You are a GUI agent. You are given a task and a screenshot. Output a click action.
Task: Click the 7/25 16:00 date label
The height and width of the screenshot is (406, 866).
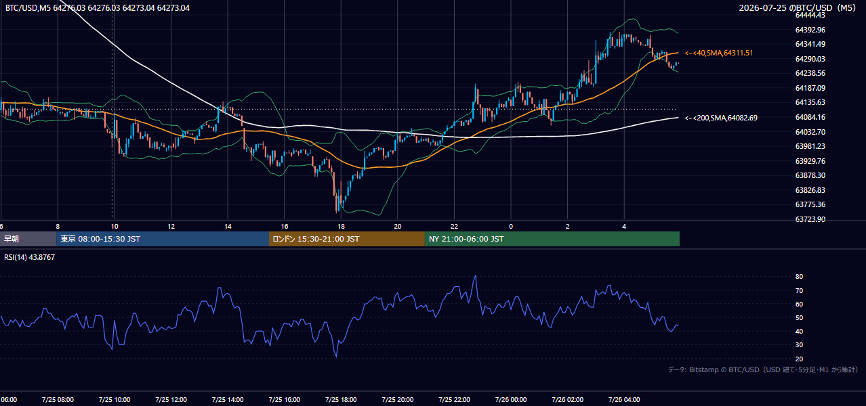pyautogui.click(x=285, y=400)
